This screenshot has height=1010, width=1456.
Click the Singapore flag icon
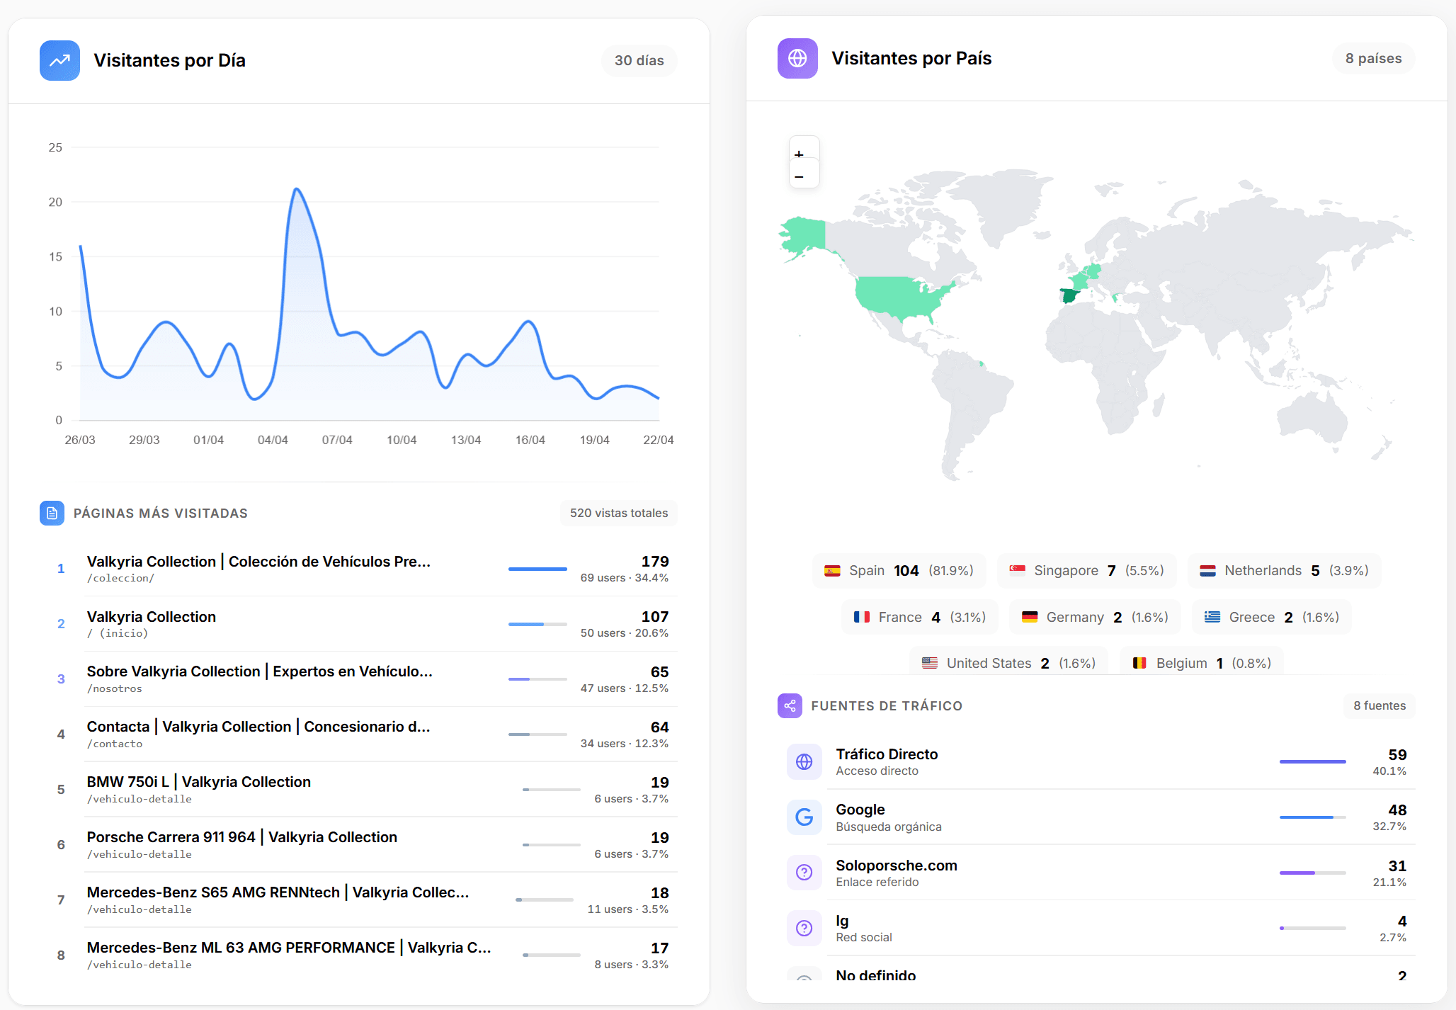pyautogui.click(x=1017, y=571)
